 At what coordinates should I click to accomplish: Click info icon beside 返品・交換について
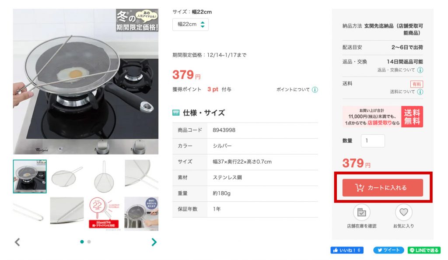pos(420,70)
